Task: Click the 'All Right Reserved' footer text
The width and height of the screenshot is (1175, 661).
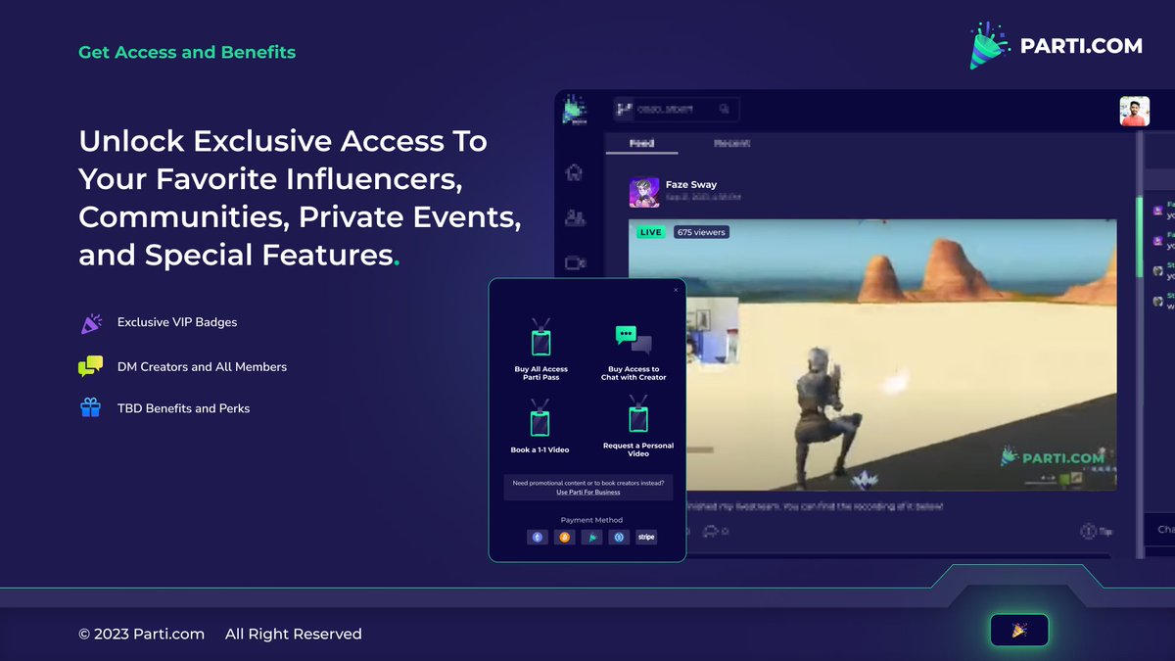Action: [x=294, y=634]
